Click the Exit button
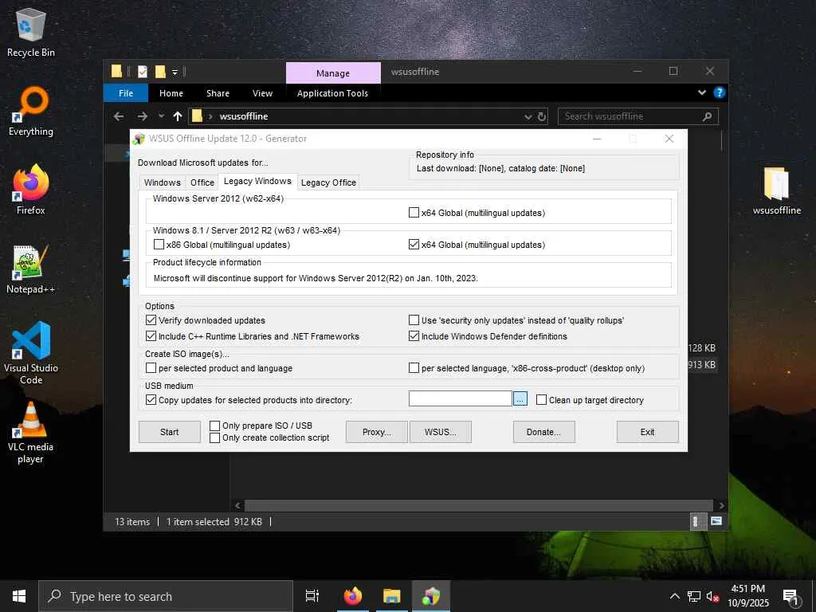Screen dimensions: 816x612 [x=647, y=432]
